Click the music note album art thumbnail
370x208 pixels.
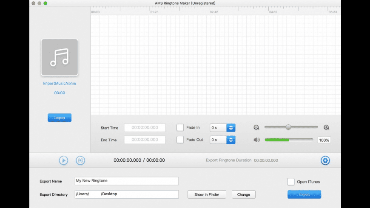(60, 57)
